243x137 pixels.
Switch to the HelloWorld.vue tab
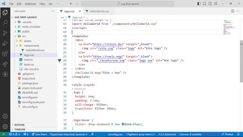pyautogui.click(x=99, y=11)
